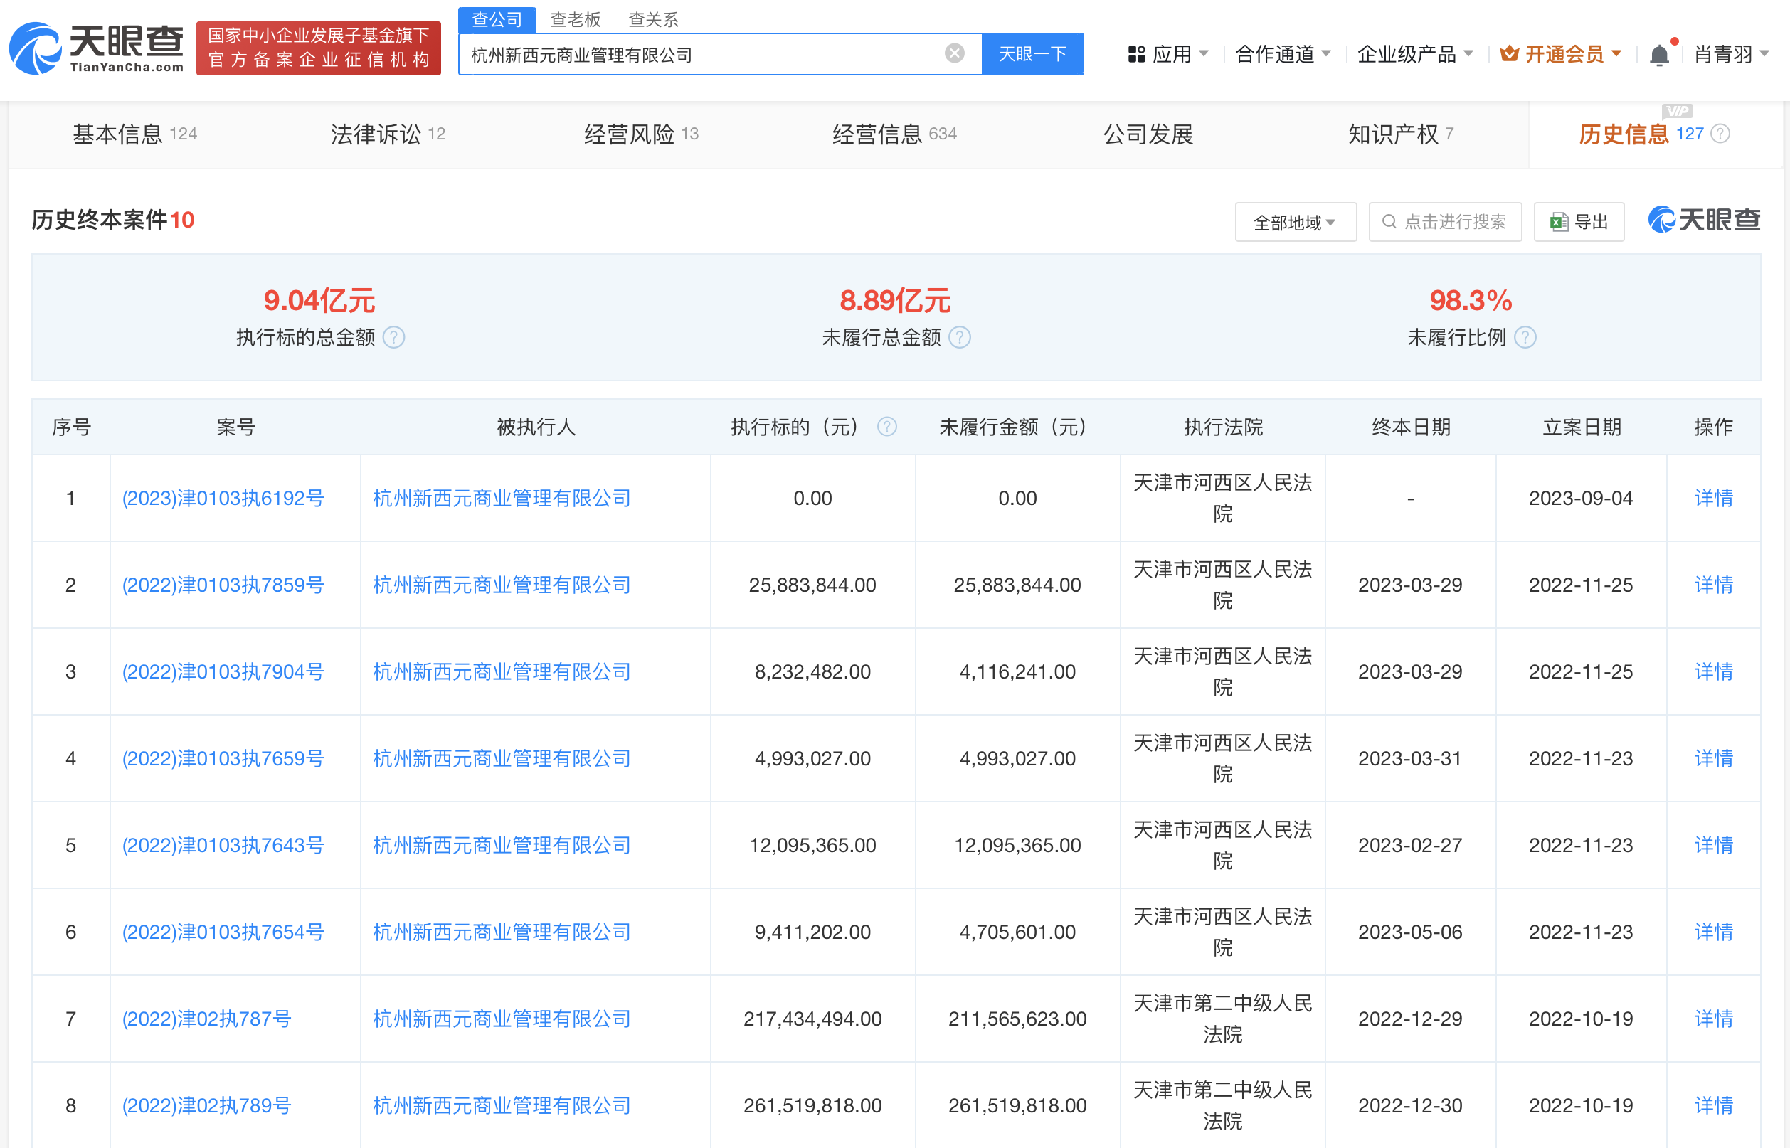Open notifications bell icon

(x=1659, y=55)
